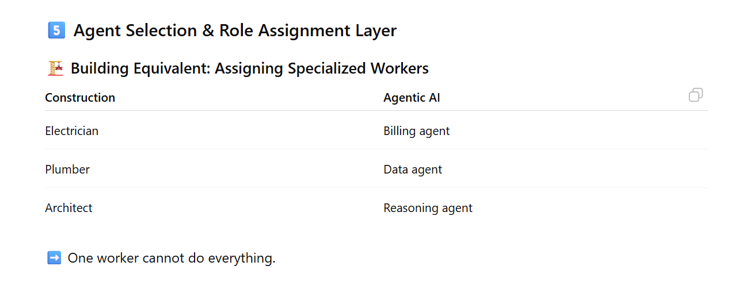The width and height of the screenshot is (731, 285).
Task: Click the construction crane emoji
Action: click(x=55, y=69)
